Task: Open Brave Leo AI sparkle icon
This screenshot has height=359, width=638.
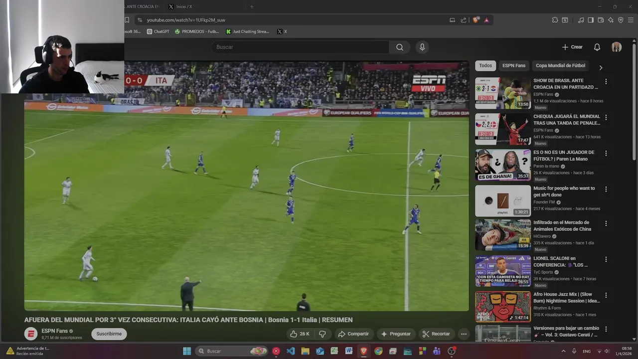Action: pos(611,20)
